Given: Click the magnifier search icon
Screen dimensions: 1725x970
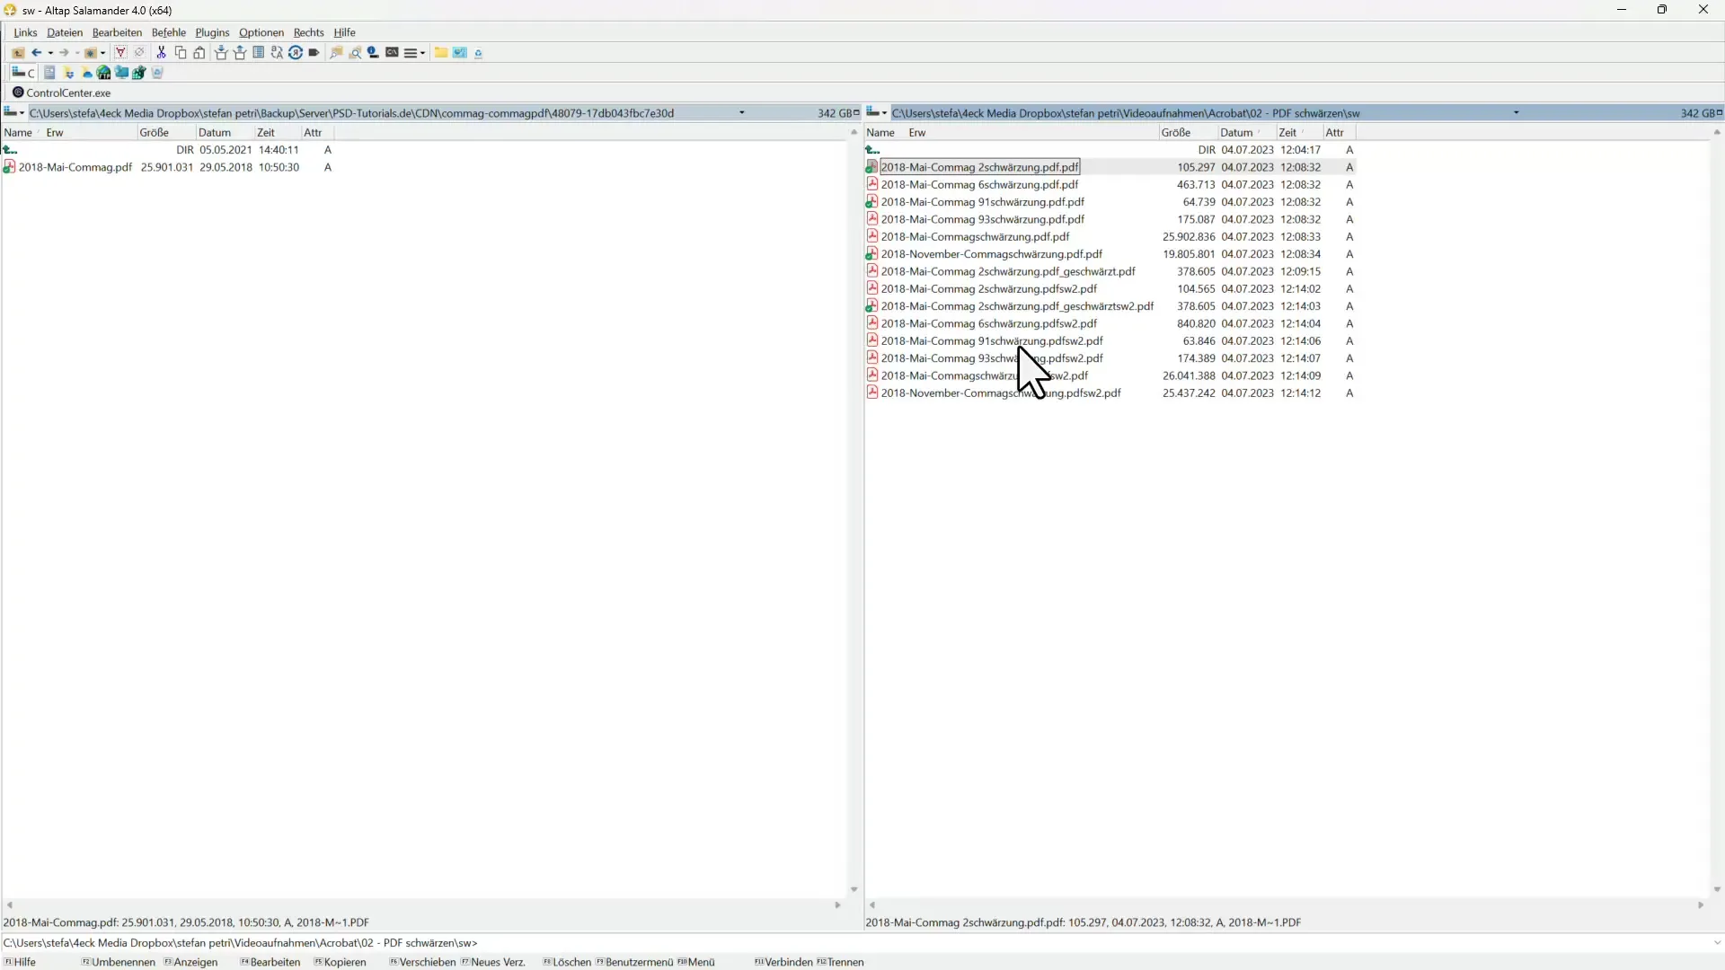Looking at the screenshot, I should 355,53.
